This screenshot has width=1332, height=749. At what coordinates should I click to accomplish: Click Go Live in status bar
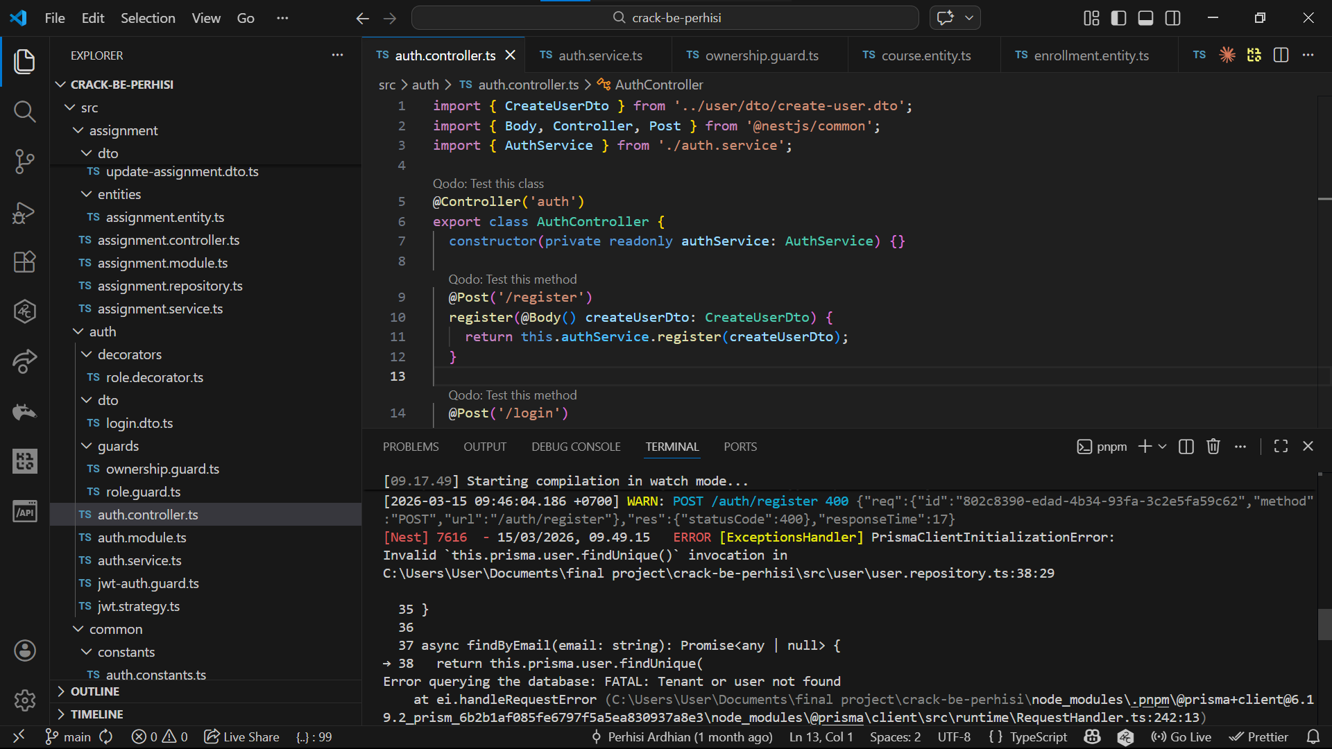[x=1181, y=737]
